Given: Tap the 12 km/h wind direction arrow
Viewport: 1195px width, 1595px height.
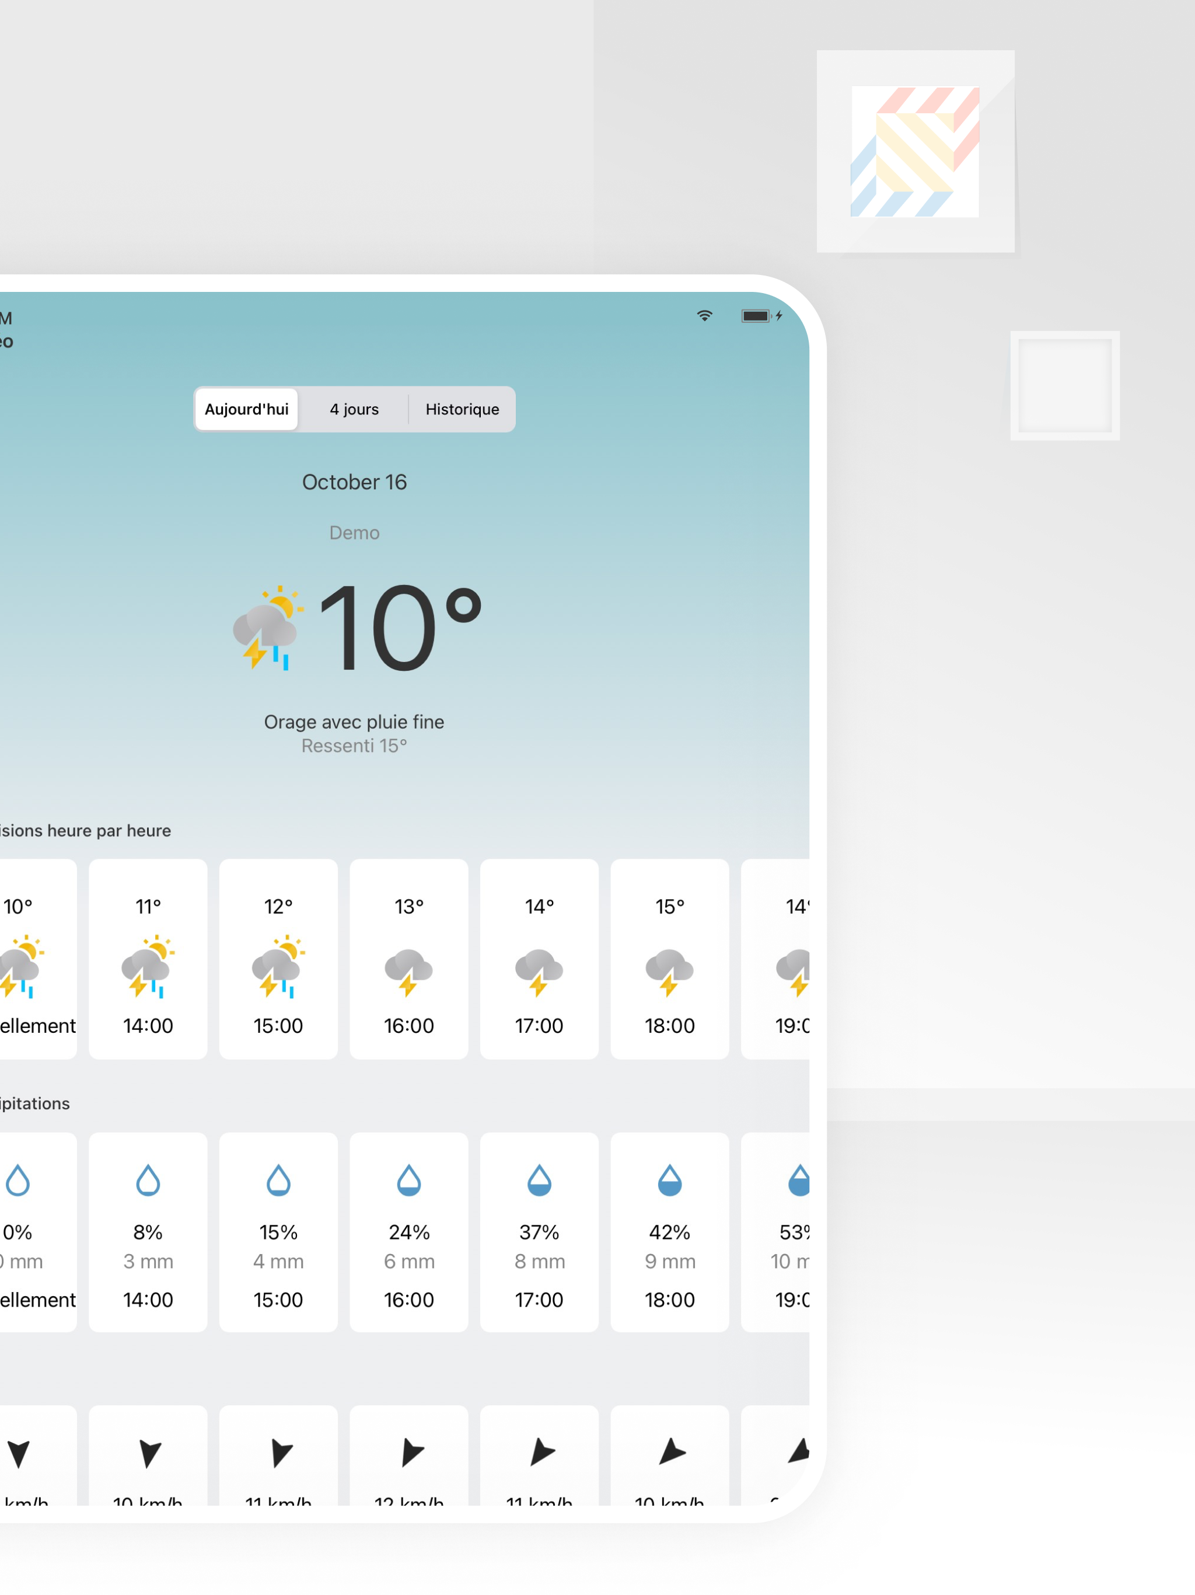Looking at the screenshot, I should [410, 1452].
